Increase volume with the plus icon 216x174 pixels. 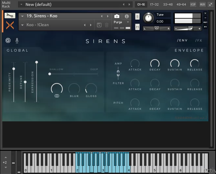pyautogui.click(x=199, y=29)
